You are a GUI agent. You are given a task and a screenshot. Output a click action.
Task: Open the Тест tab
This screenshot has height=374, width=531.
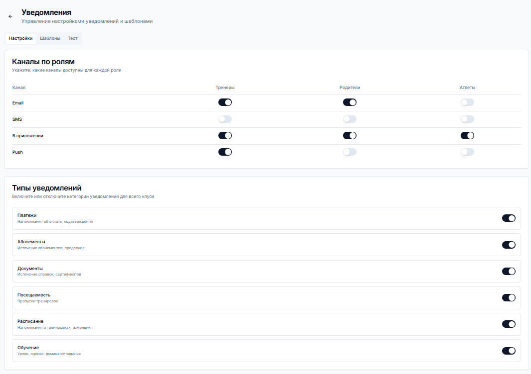73,38
